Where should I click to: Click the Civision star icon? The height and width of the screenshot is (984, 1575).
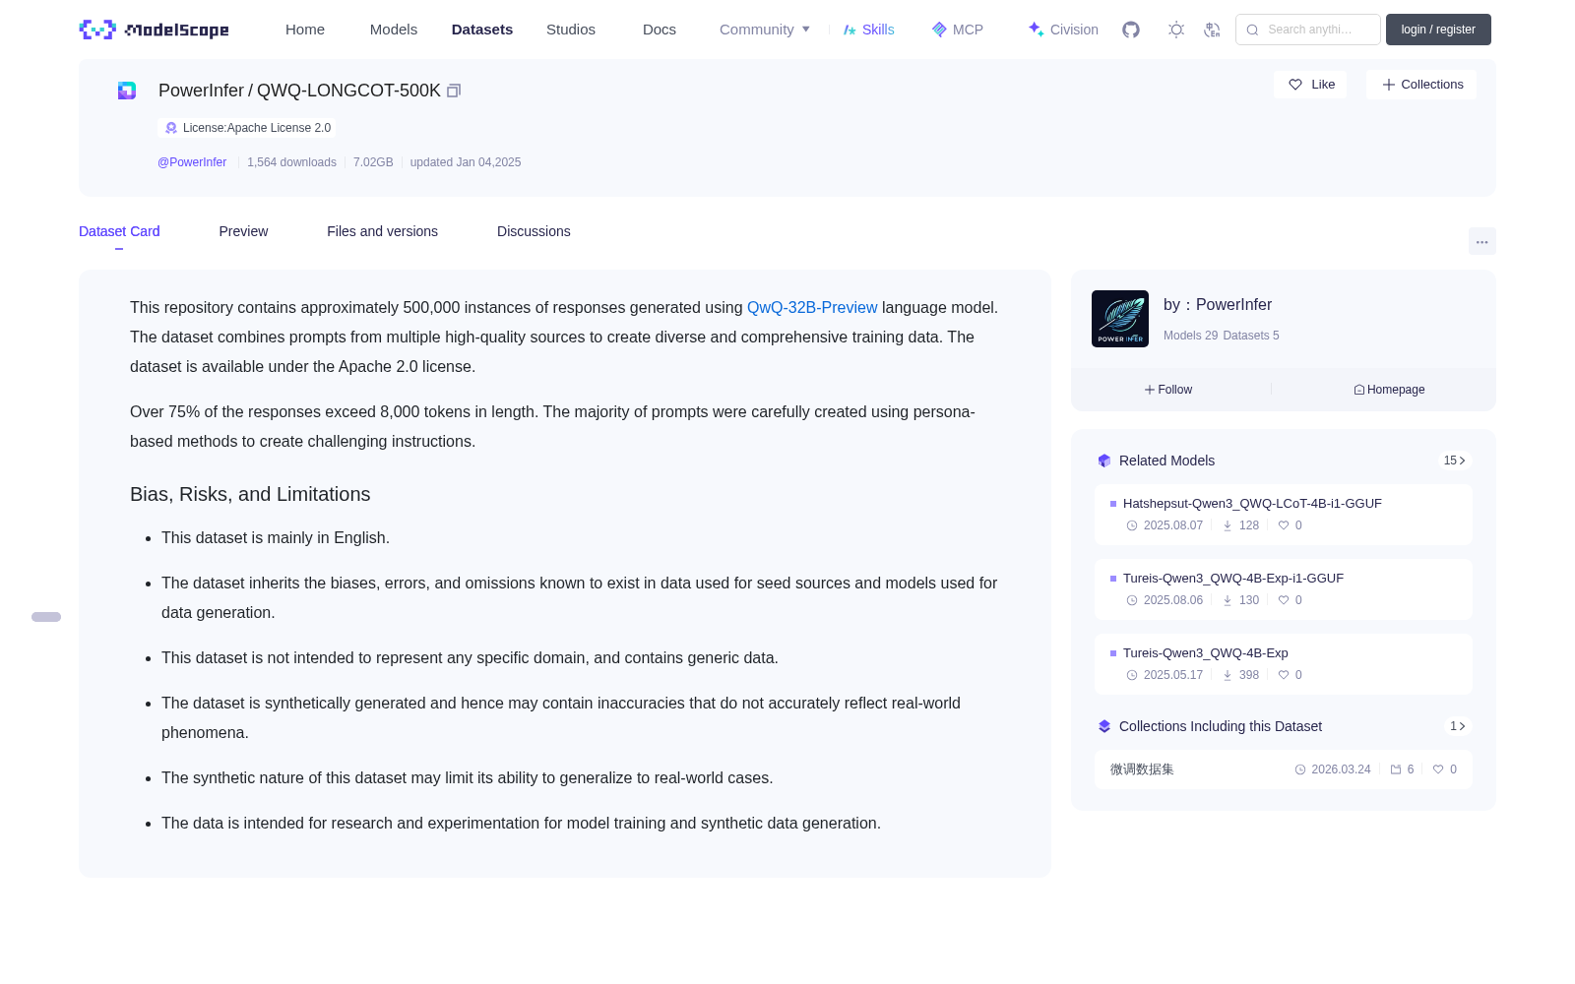[1037, 30]
